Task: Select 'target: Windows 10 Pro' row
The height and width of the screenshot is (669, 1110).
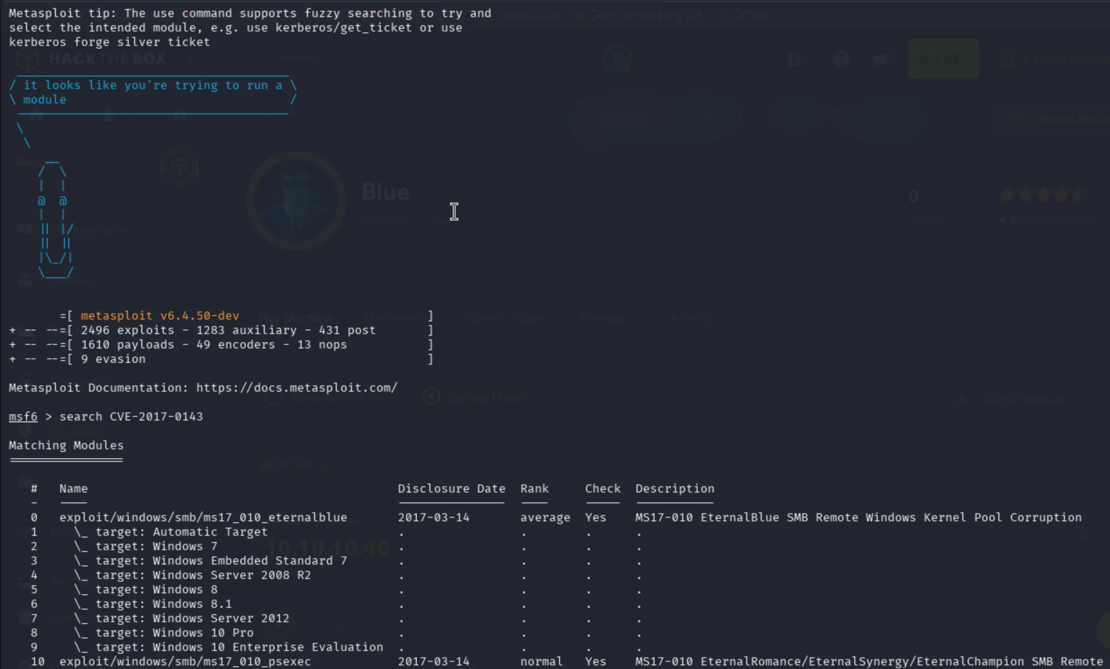Action: 163,633
